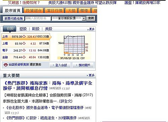Open headline 美股大漲410點 國安基金護持
168x122 pixels.
click(82, 3)
